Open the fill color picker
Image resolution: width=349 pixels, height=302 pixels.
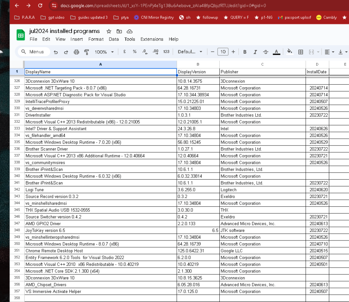tap(289, 52)
